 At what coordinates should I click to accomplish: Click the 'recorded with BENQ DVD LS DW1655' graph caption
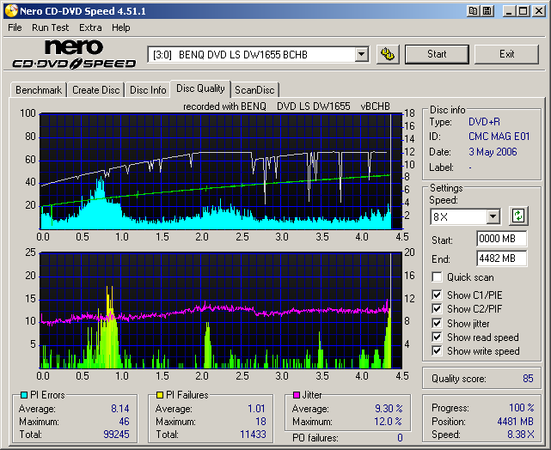click(286, 106)
